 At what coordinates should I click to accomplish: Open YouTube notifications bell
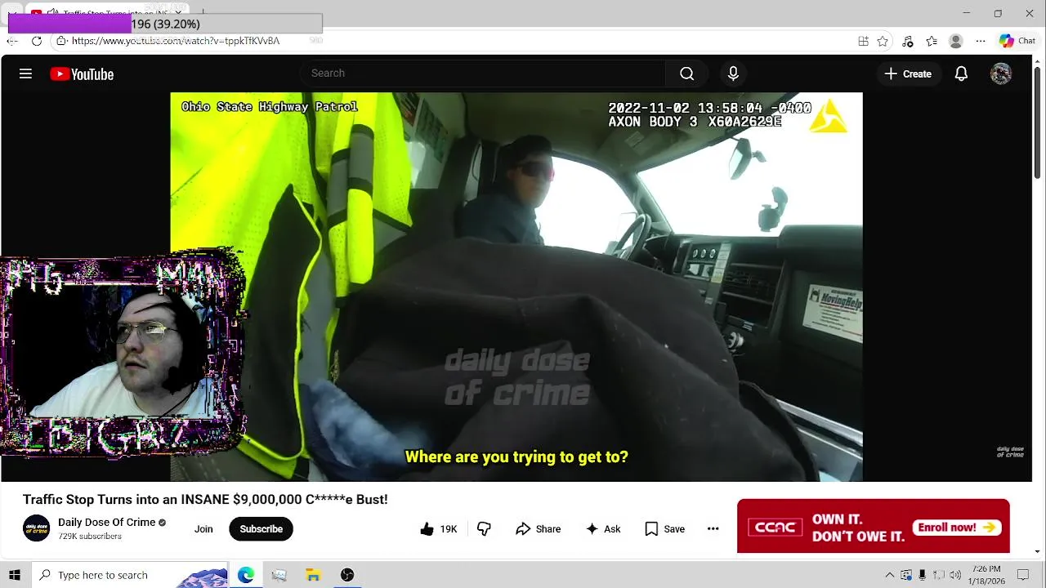[961, 73]
